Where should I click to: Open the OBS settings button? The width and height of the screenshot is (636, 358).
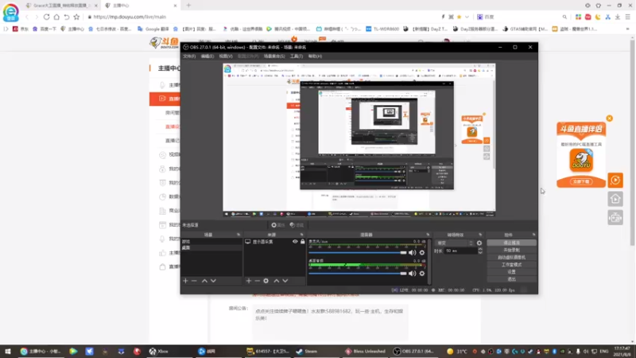coord(511,272)
